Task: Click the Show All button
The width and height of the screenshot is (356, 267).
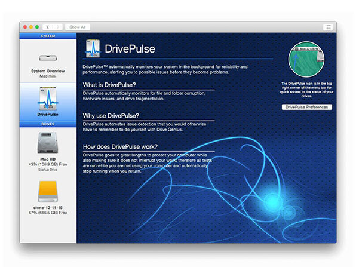Action: tap(78, 27)
